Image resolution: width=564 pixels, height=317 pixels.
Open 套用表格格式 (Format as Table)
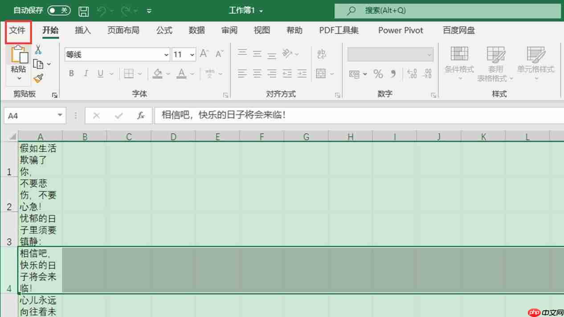(495, 64)
